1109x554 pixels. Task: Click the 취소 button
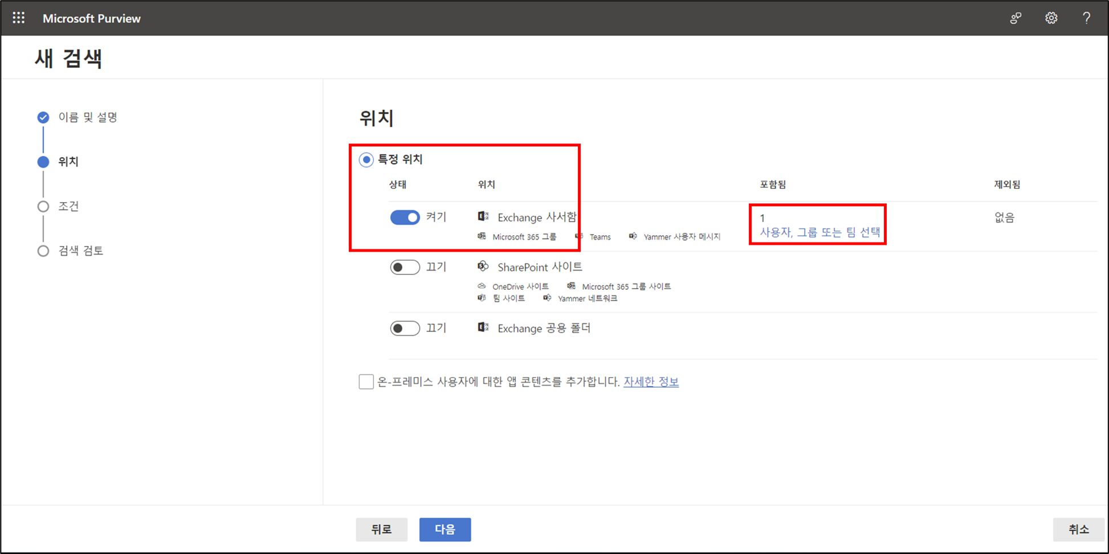point(1078,530)
